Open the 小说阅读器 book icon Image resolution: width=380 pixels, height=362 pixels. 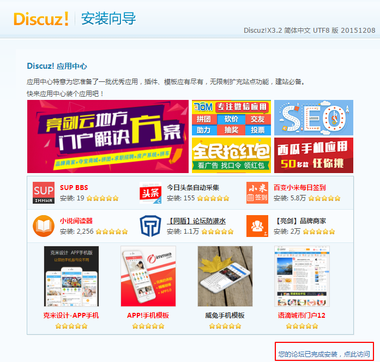pos(44,226)
